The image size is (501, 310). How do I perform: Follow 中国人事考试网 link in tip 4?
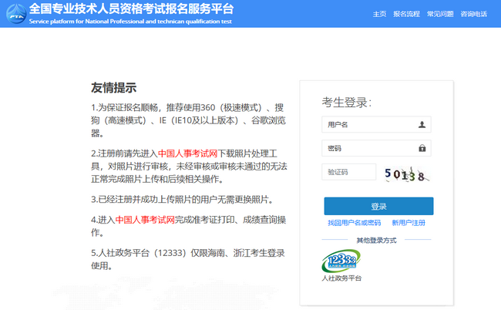(146, 220)
